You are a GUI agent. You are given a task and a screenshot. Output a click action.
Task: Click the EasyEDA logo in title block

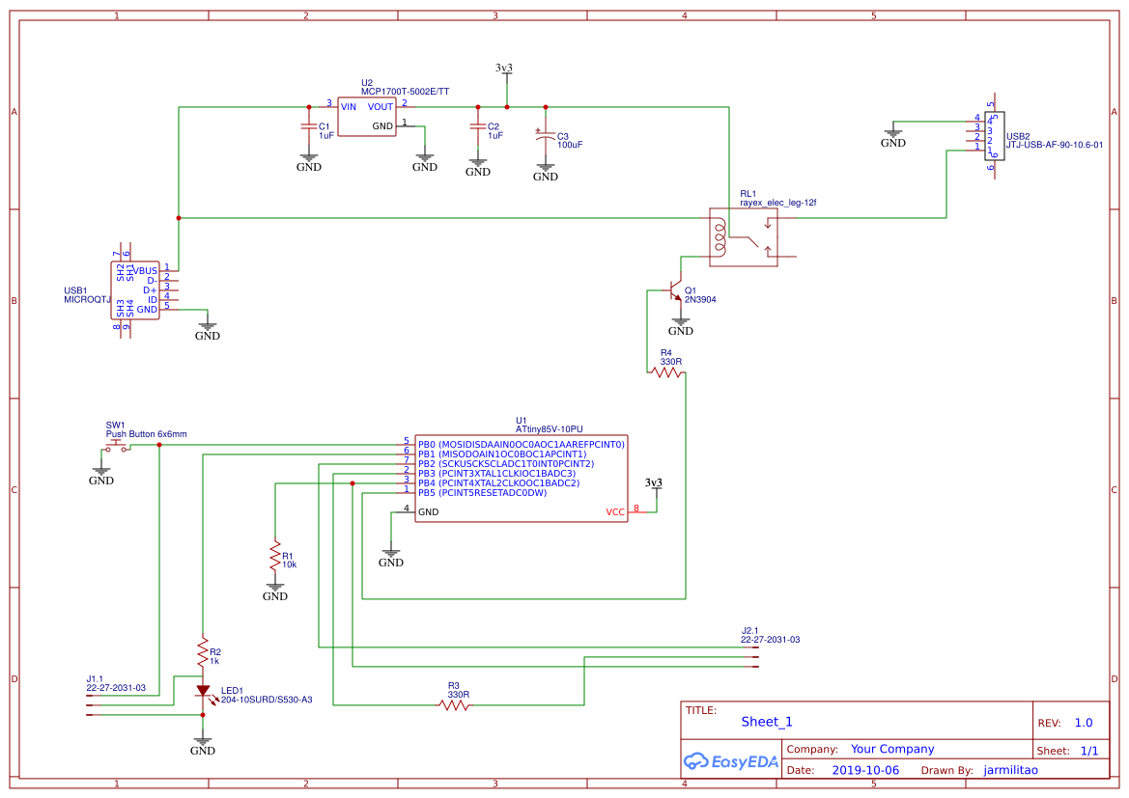click(731, 761)
